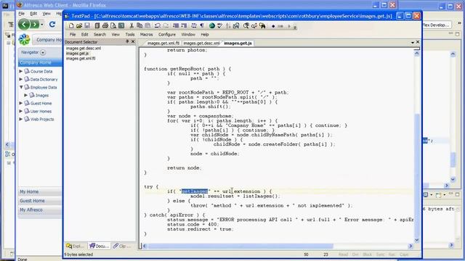Run the spelling check toolbar icon
This screenshot has height=261, width=465.
pyautogui.click(x=219, y=26)
